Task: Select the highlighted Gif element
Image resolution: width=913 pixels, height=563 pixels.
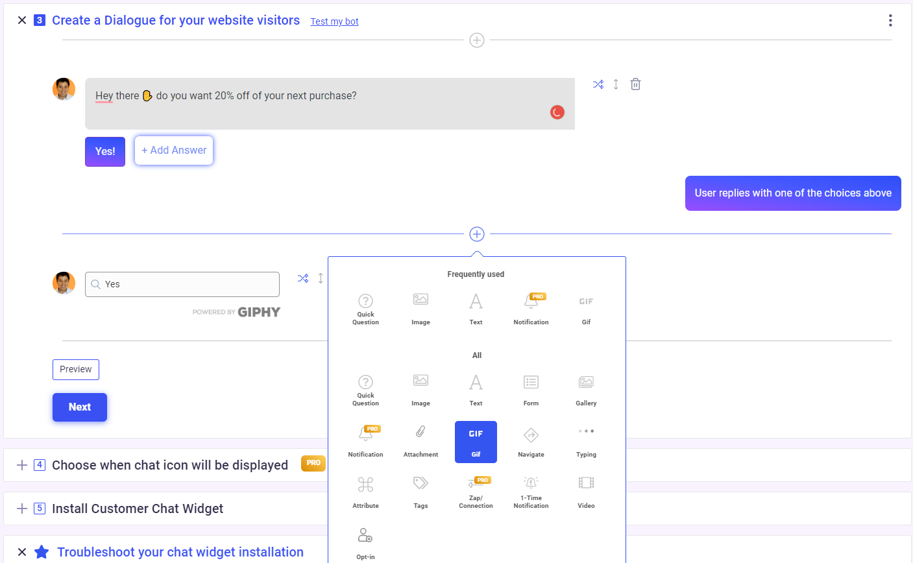Action: pyautogui.click(x=476, y=442)
